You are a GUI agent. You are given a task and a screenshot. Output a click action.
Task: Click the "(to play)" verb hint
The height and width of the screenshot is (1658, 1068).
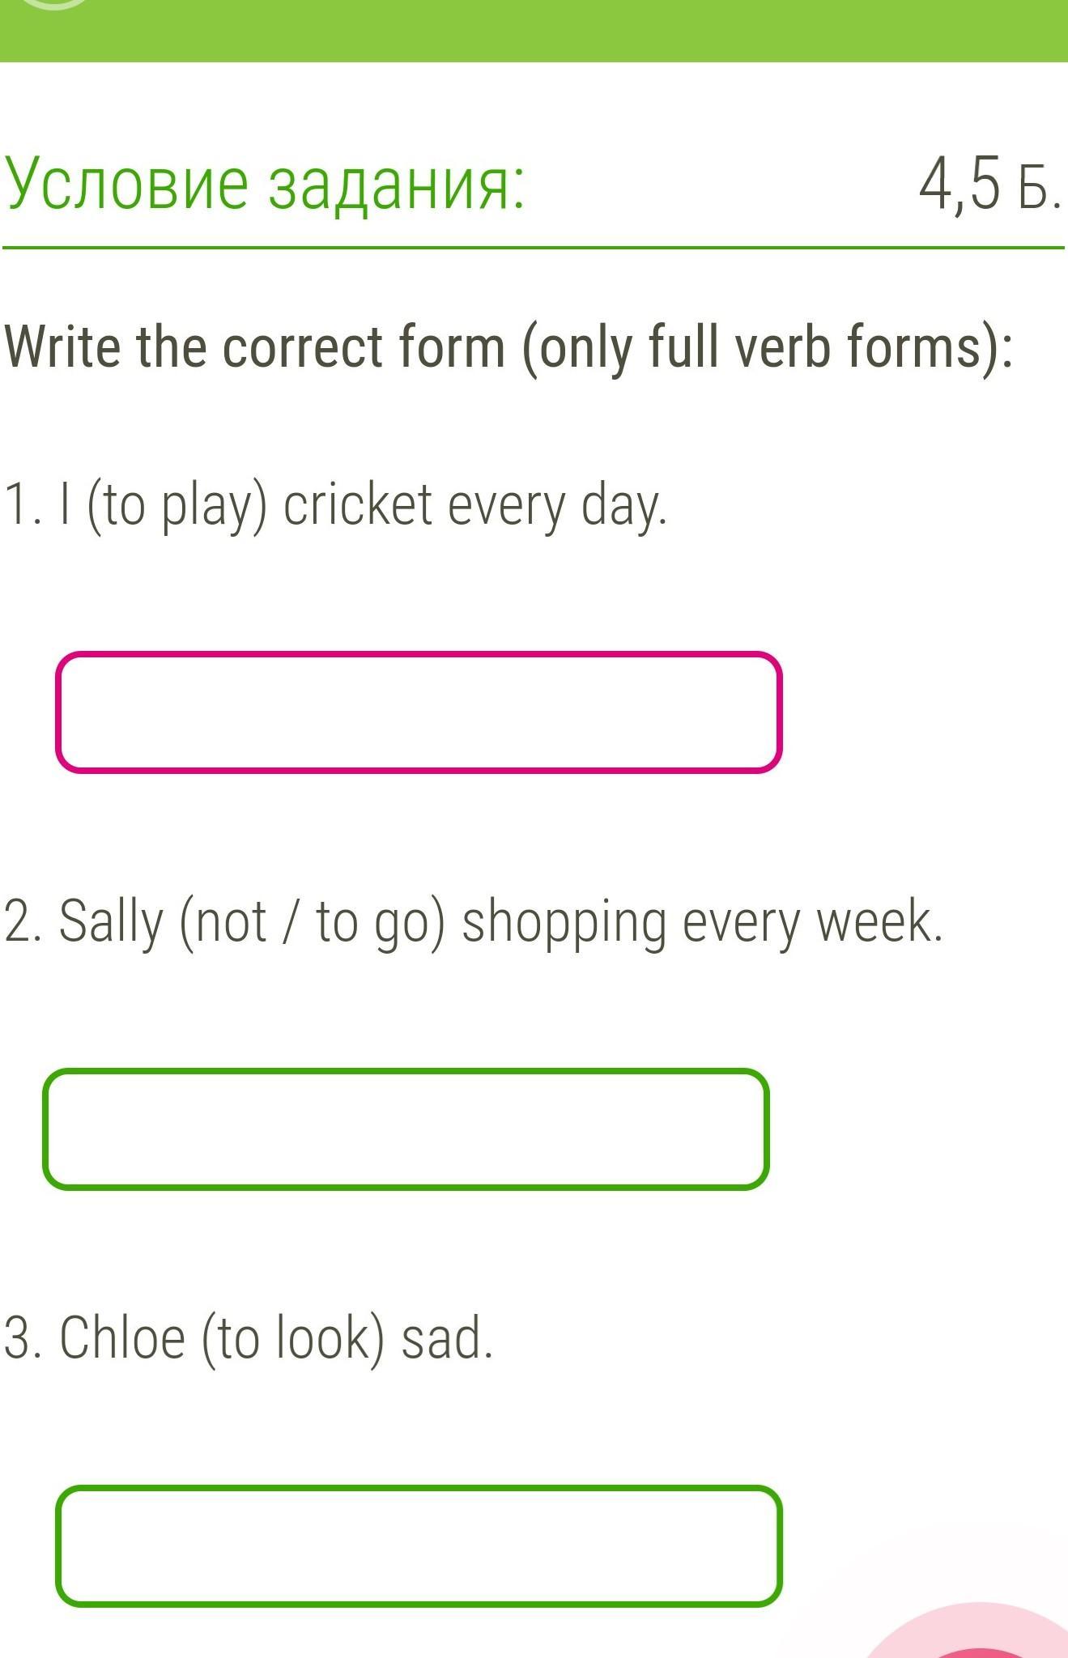(177, 507)
